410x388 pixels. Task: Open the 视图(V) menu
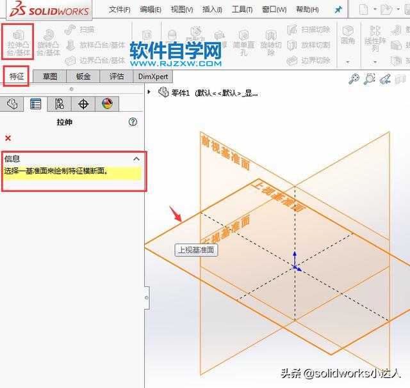[x=182, y=10]
